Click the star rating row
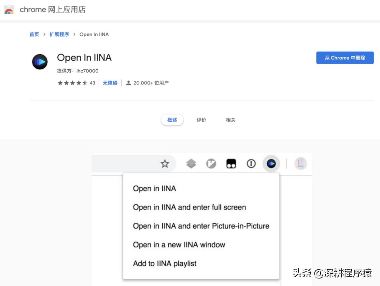This screenshot has width=380, height=286. pos(72,83)
